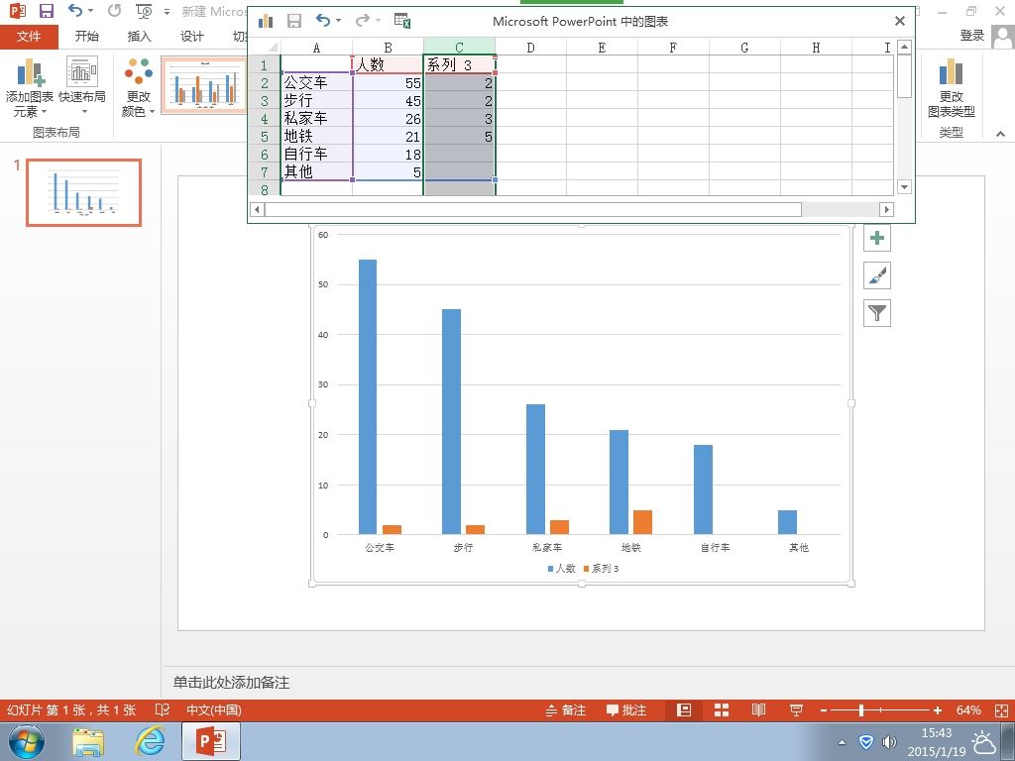The height and width of the screenshot is (761, 1015).
Task: Select column C header in data sheet
Action: pos(459,48)
